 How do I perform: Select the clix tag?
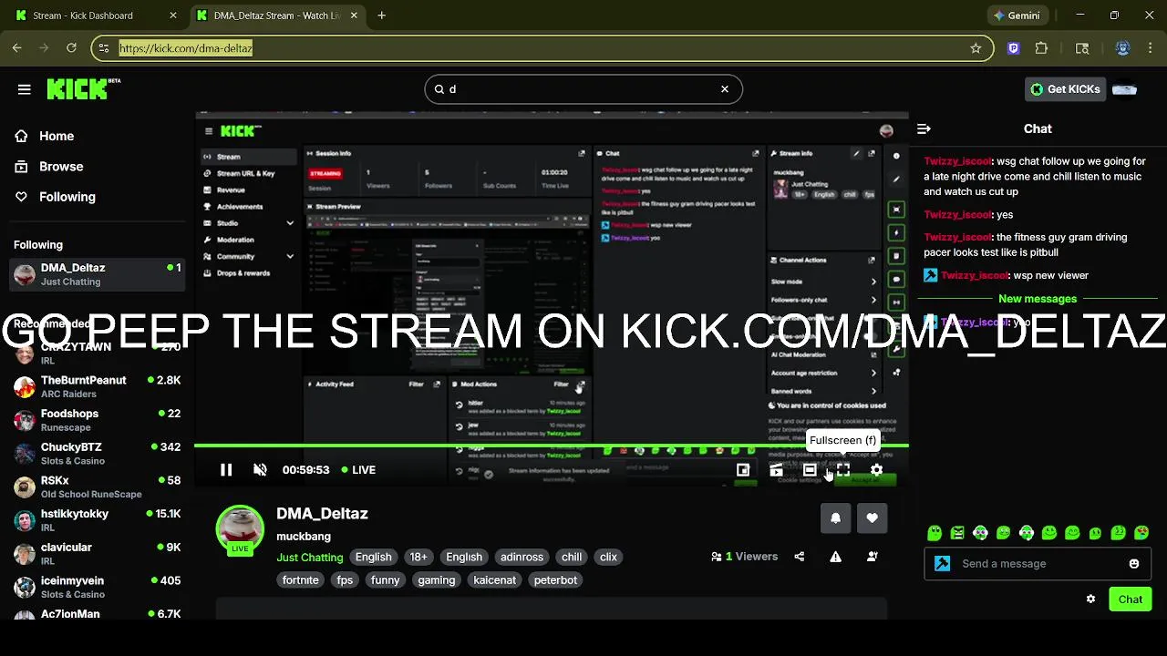(608, 557)
